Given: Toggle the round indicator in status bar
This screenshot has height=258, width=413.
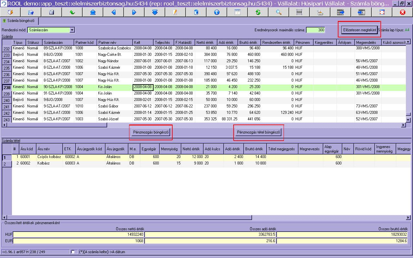Looking at the screenshot, I should point(73,252).
